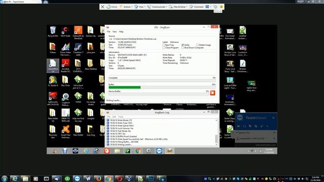Click the Complete progress bar
This screenshot has width=324, height=182.
click(162, 81)
